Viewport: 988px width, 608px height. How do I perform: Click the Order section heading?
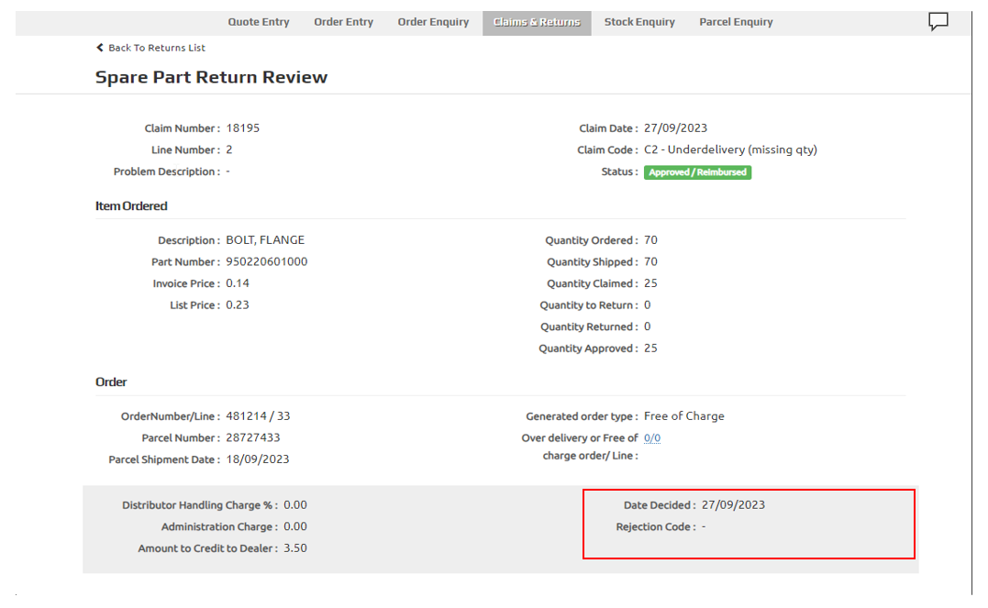(111, 381)
